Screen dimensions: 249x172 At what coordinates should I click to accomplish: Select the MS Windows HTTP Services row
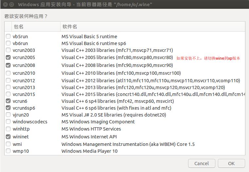point(91,129)
